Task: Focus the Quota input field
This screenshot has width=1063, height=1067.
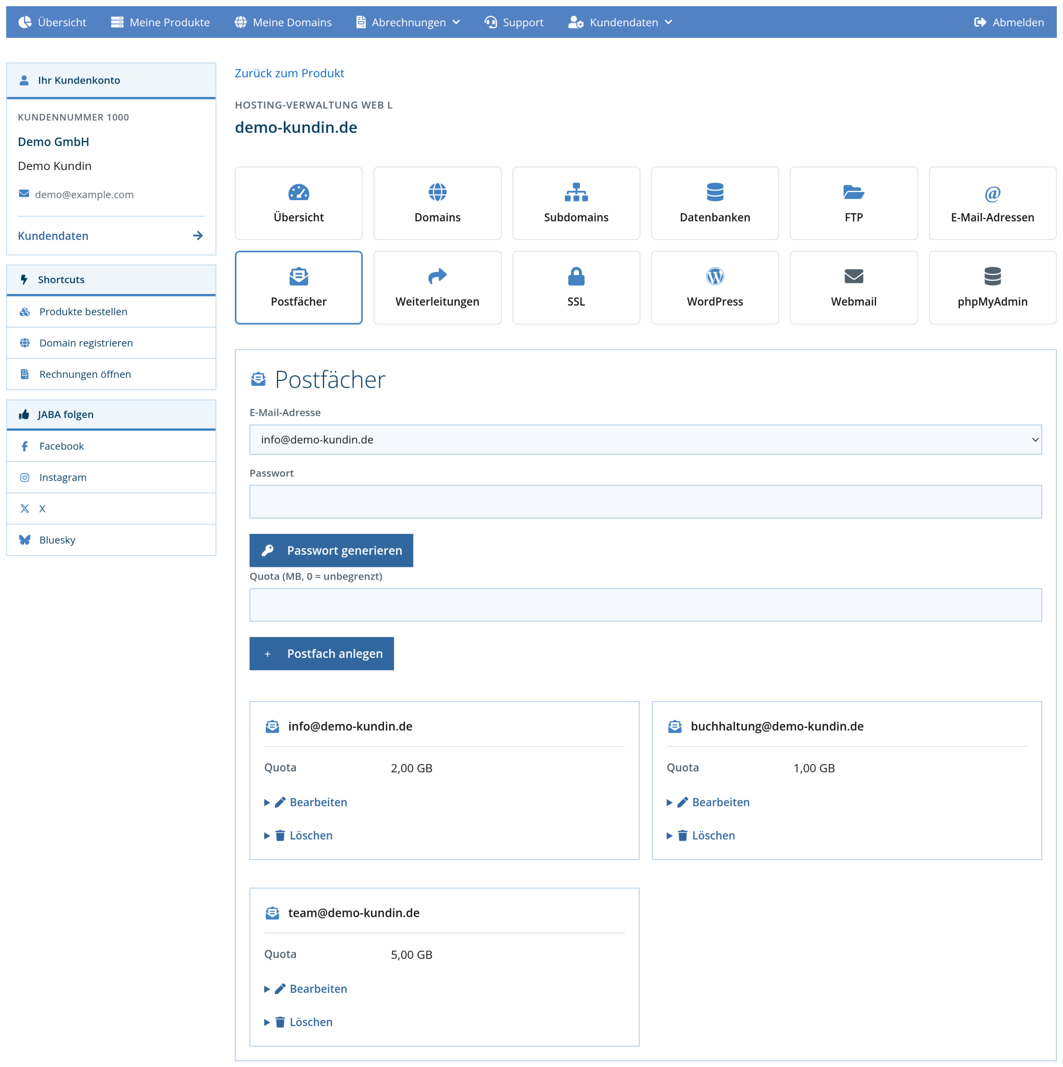Action: click(645, 604)
